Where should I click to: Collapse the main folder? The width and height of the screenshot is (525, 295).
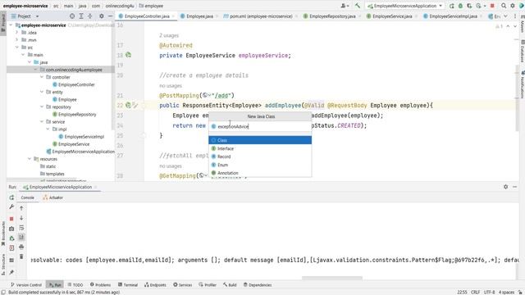23,55
